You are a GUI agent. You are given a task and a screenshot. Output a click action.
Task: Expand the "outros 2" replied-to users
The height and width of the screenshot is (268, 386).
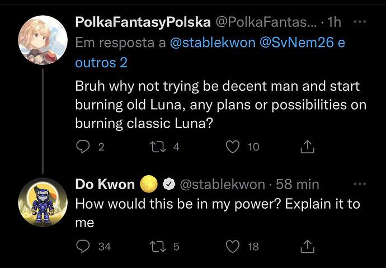(x=101, y=62)
